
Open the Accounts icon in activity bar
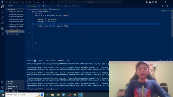point(3,82)
